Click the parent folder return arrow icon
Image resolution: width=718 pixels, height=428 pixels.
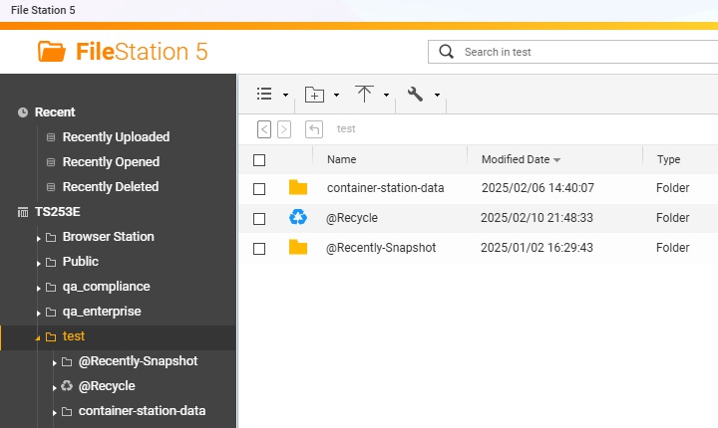tap(314, 129)
